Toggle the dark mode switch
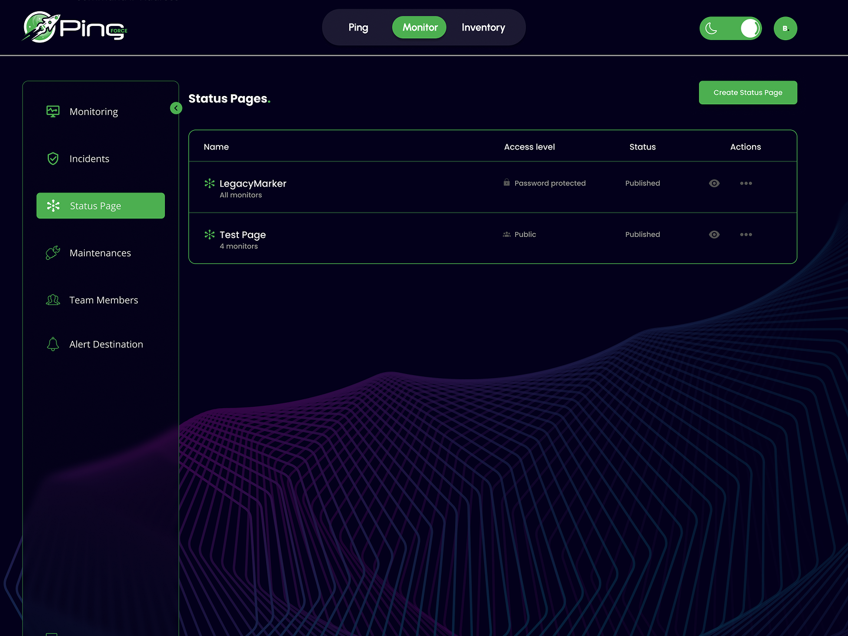Screen dimensions: 848x636 730,28
